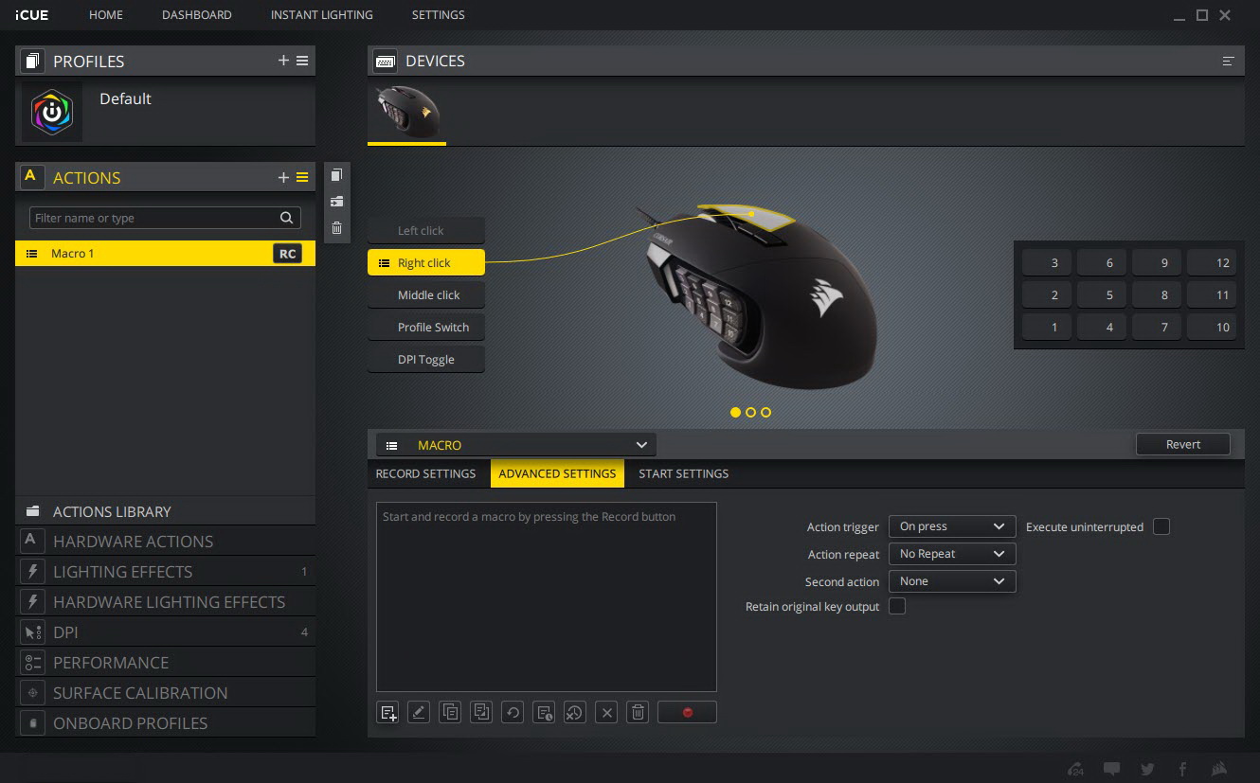This screenshot has width=1260, height=783.
Task: Open the SETTINGS menu
Action: click(x=439, y=15)
